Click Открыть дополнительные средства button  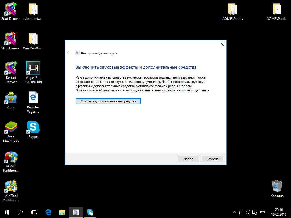(x=108, y=101)
